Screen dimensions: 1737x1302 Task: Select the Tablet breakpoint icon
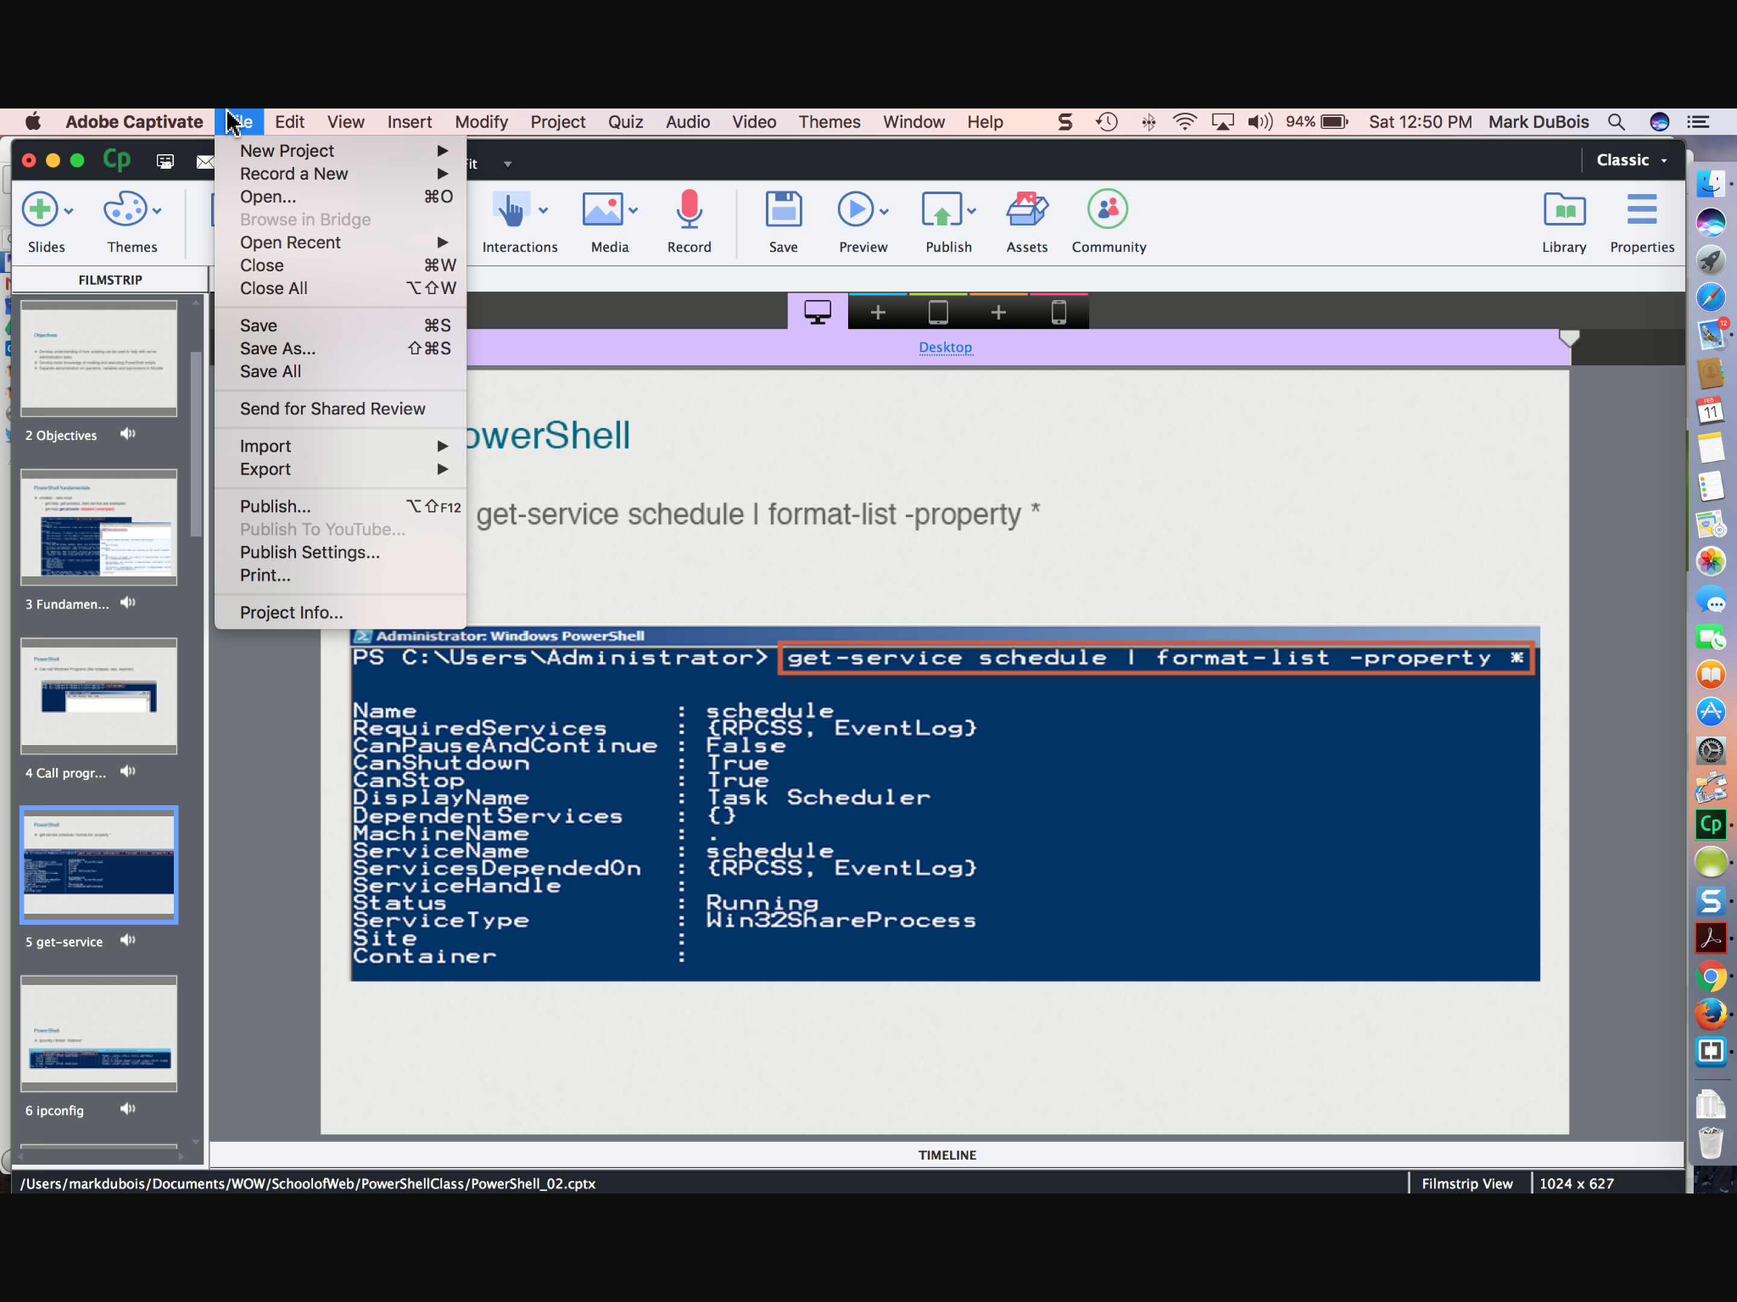(938, 313)
